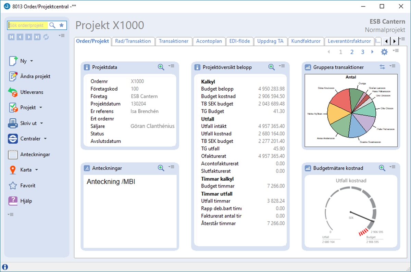Click the Utleverans icon

coord(13,92)
